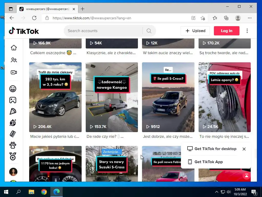Select the Animals paw print category icon
The width and height of the screenshot is (262, 197).
13,145
